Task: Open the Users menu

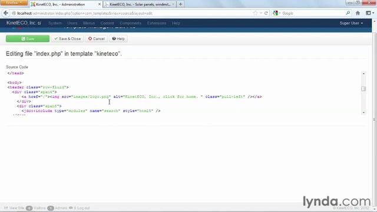Action: pos(72,24)
